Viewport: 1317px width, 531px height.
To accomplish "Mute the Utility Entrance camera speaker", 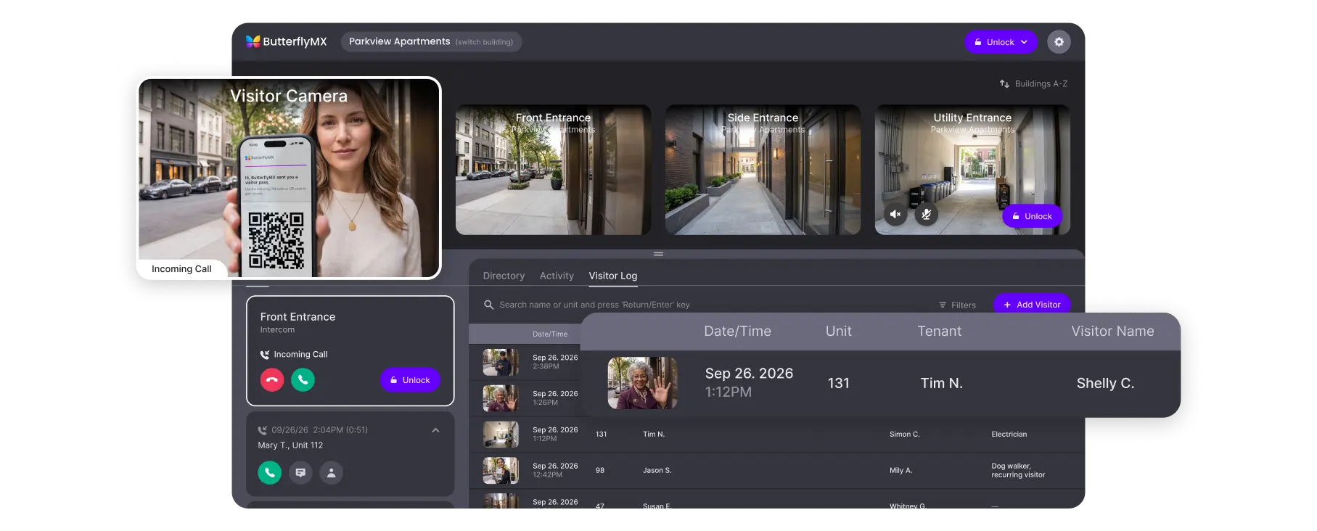I will click(895, 215).
